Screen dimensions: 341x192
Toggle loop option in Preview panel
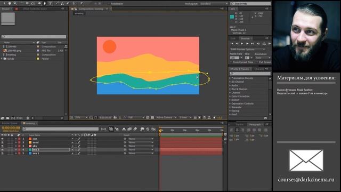tap(264, 44)
